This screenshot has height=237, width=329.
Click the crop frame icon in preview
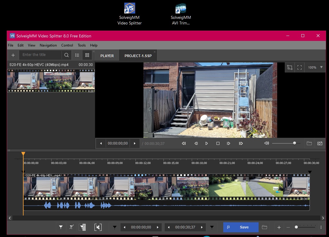pos(290,67)
